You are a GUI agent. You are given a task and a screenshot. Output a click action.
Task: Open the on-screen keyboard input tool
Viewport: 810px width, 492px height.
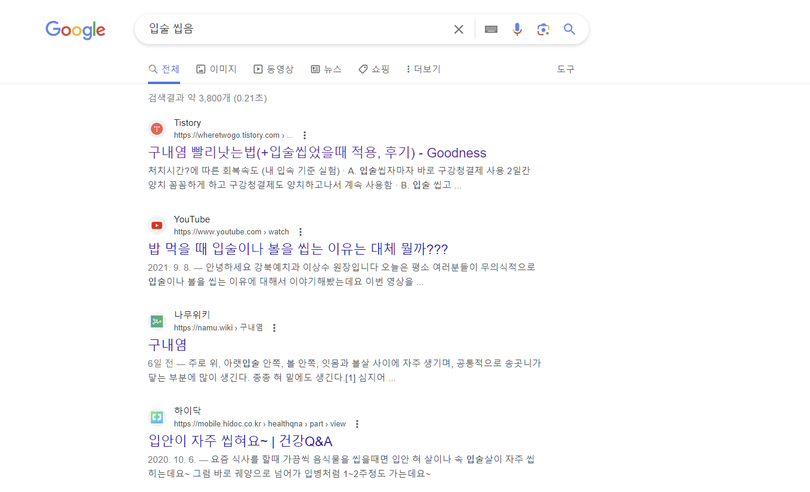pos(491,29)
